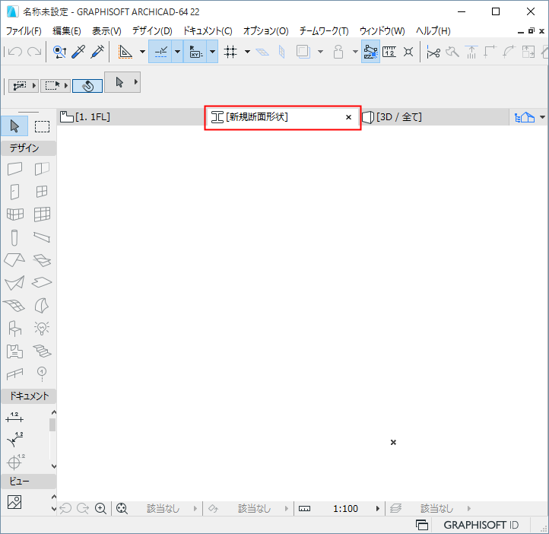The image size is (549, 534).
Task: Toggle Snap Guides and Points button
Action: click(160, 52)
